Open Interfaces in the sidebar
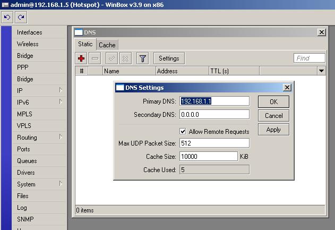335x230 pixels. coord(39,32)
